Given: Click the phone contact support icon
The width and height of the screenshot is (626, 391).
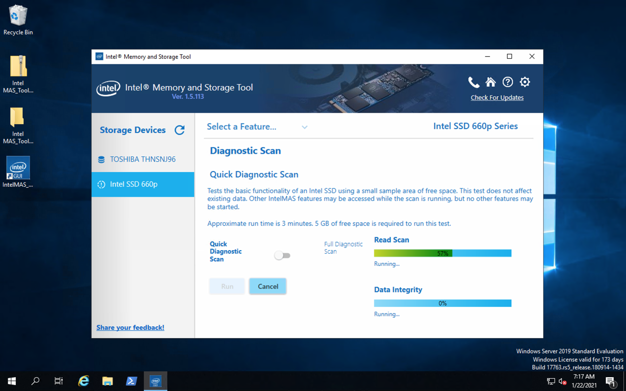Looking at the screenshot, I should pos(474,82).
